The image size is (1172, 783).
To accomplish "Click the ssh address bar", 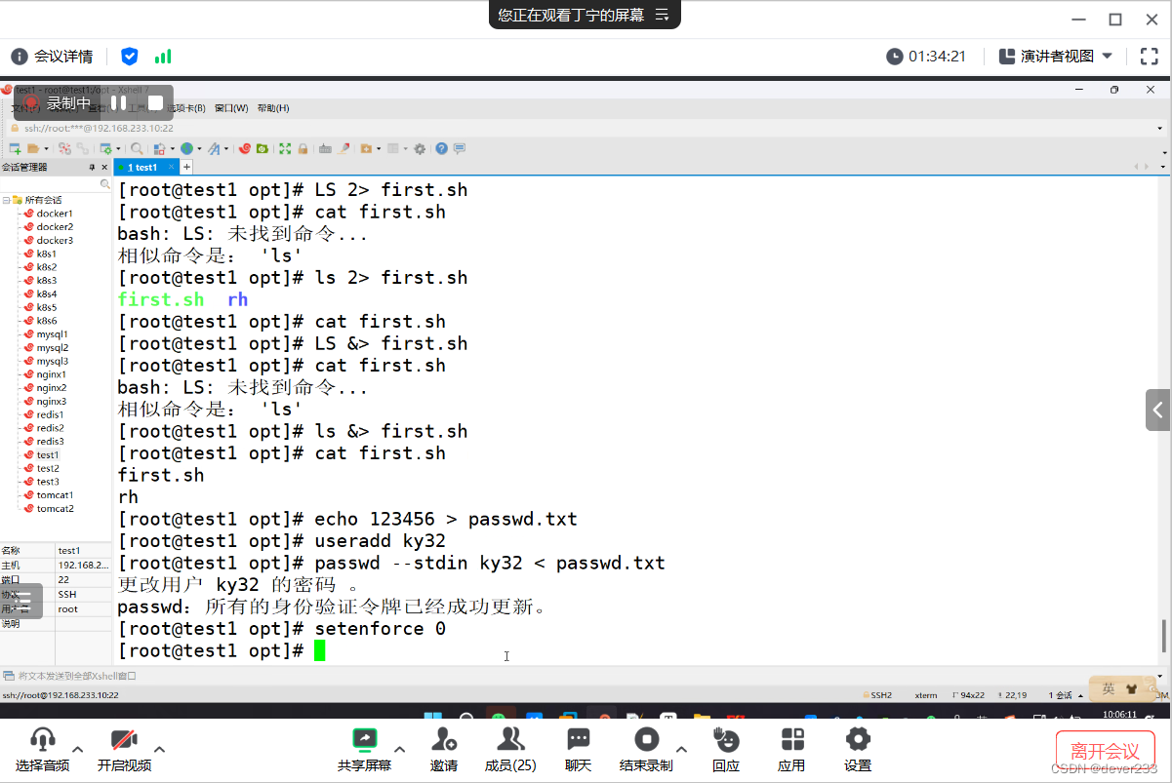I will pos(586,128).
